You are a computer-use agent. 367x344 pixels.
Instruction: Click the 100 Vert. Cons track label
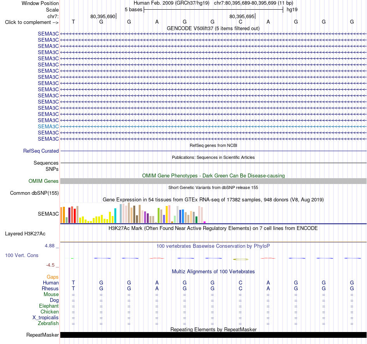(22, 255)
